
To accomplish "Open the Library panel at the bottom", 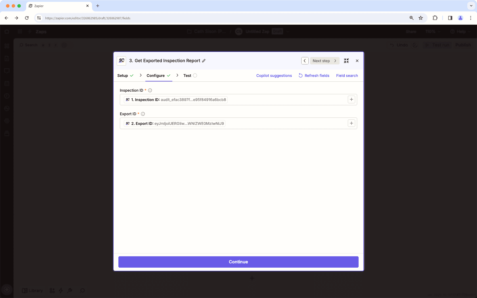I will [x=33, y=290].
